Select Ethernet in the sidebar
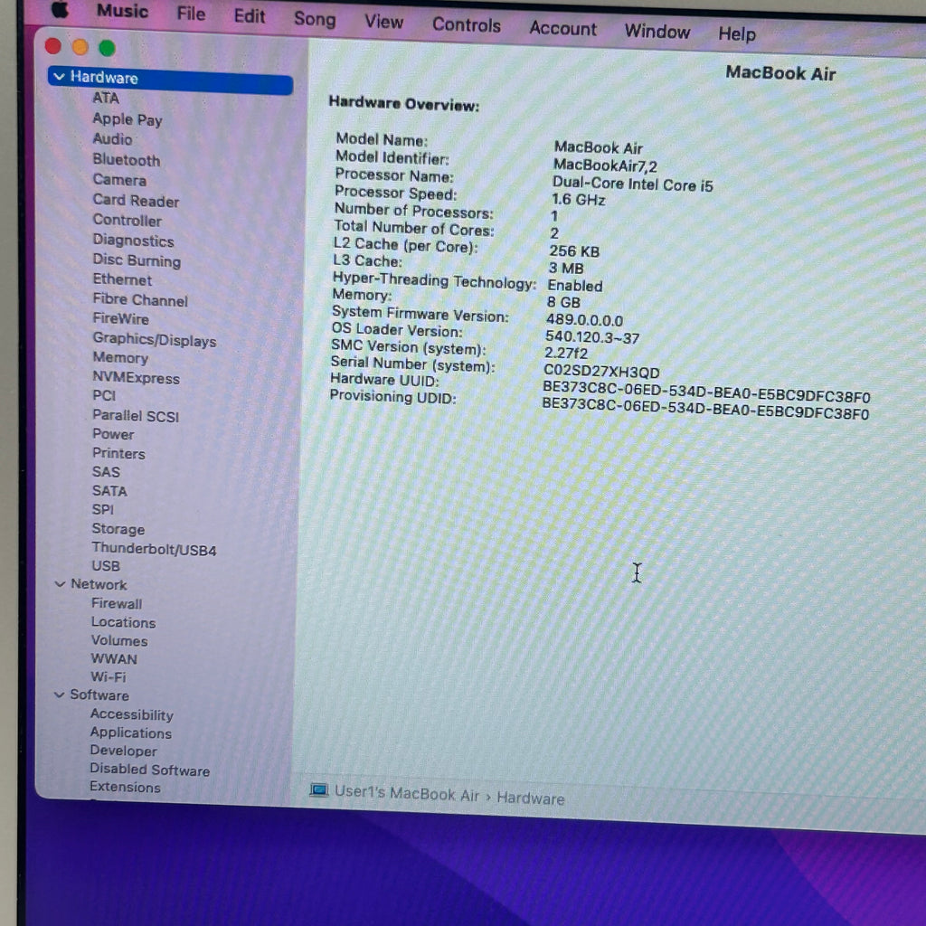The image size is (926, 926). 122,279
